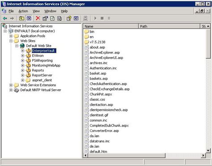Expand the Web Service Extensions node
This screenshot has height=166, width=212.
pos(11,85)
